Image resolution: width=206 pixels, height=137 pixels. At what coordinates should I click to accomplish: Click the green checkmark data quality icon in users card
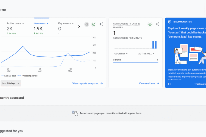[94, 24]
